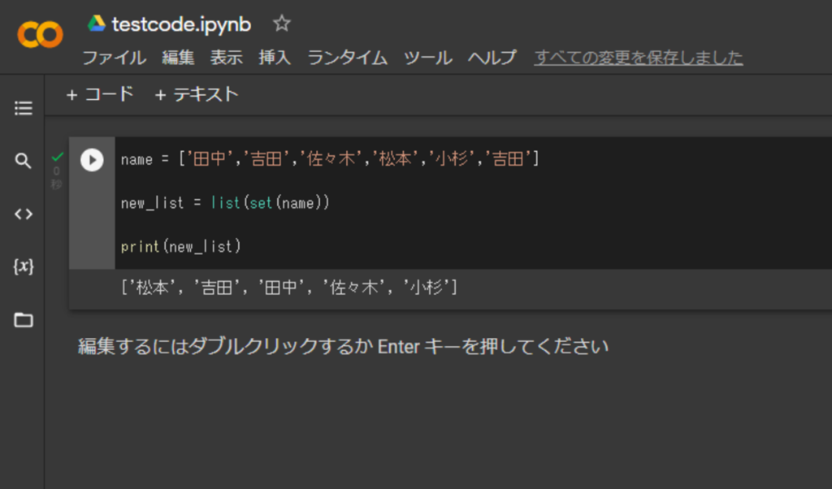Open the search and replace sidebar icon
Viewport: 832px width, 489px height.
[x=24, y=161]
